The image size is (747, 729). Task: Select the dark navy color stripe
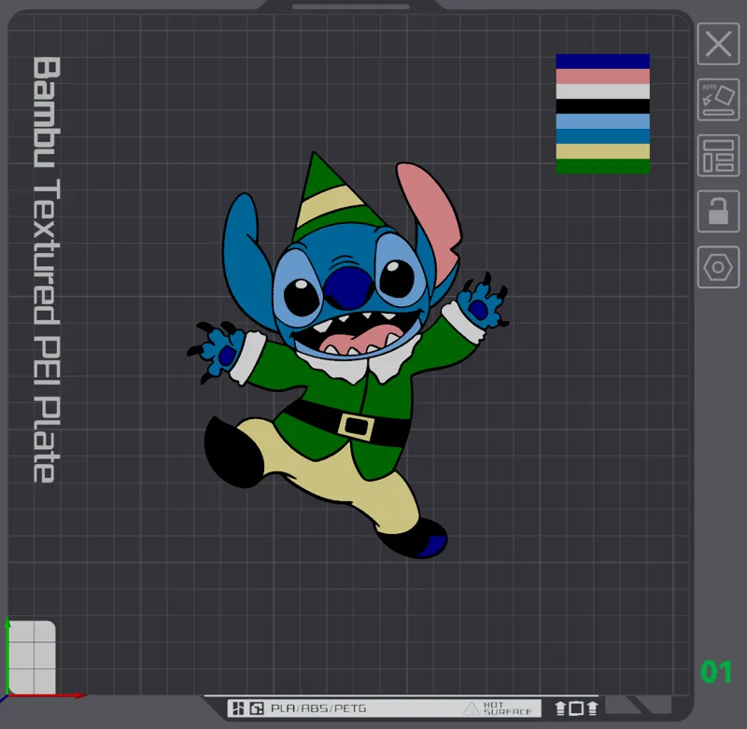[x=602, y=62]
